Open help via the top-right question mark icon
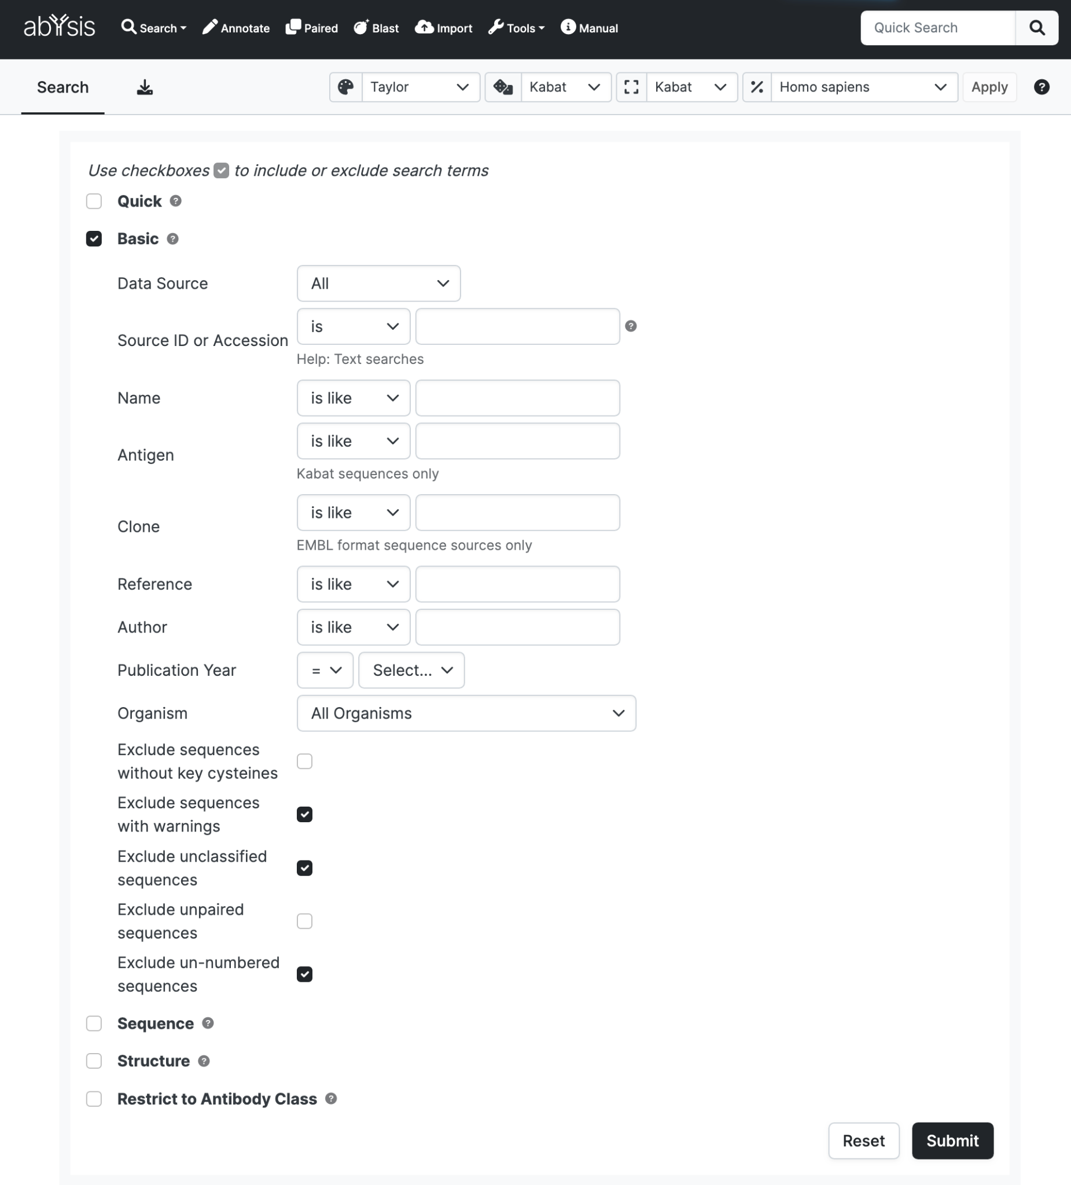The height and width of the screenshot is (1185, 1071). point(1041,87)
